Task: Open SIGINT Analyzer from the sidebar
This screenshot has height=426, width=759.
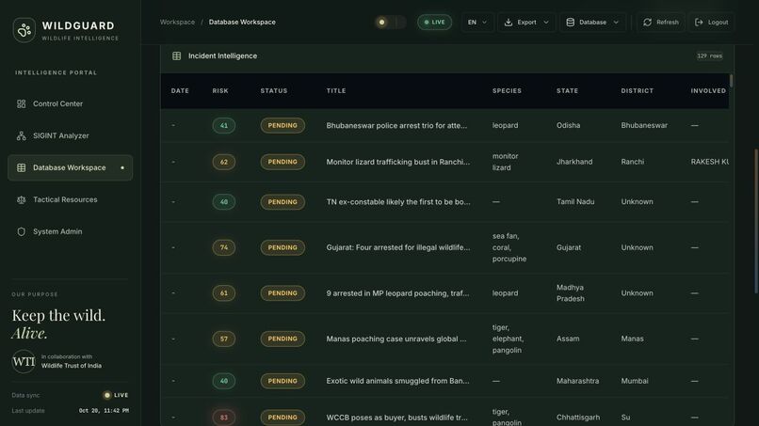Action: point(71,135)
